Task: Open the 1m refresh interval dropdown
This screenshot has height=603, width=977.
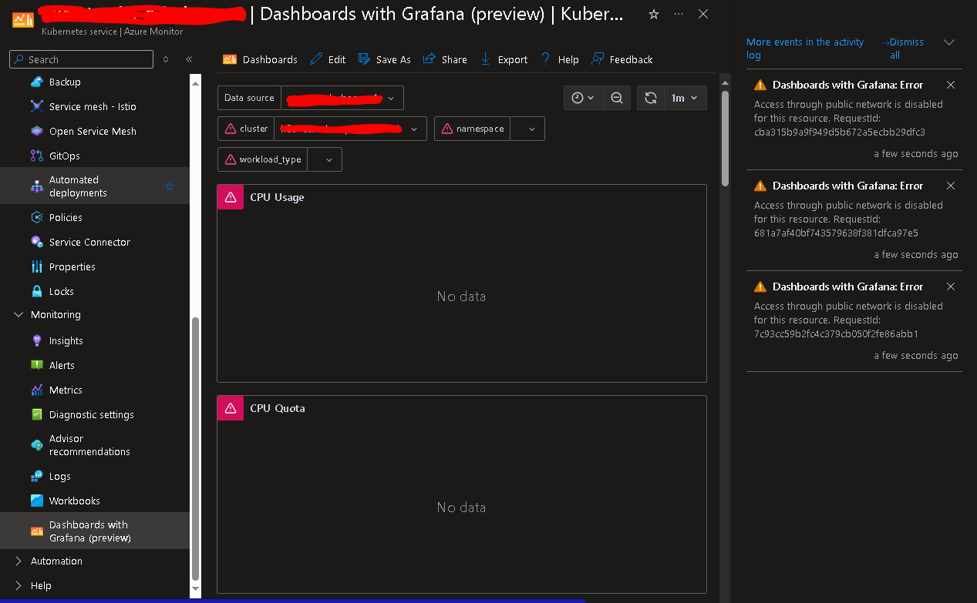Action: tap(686, 98)
